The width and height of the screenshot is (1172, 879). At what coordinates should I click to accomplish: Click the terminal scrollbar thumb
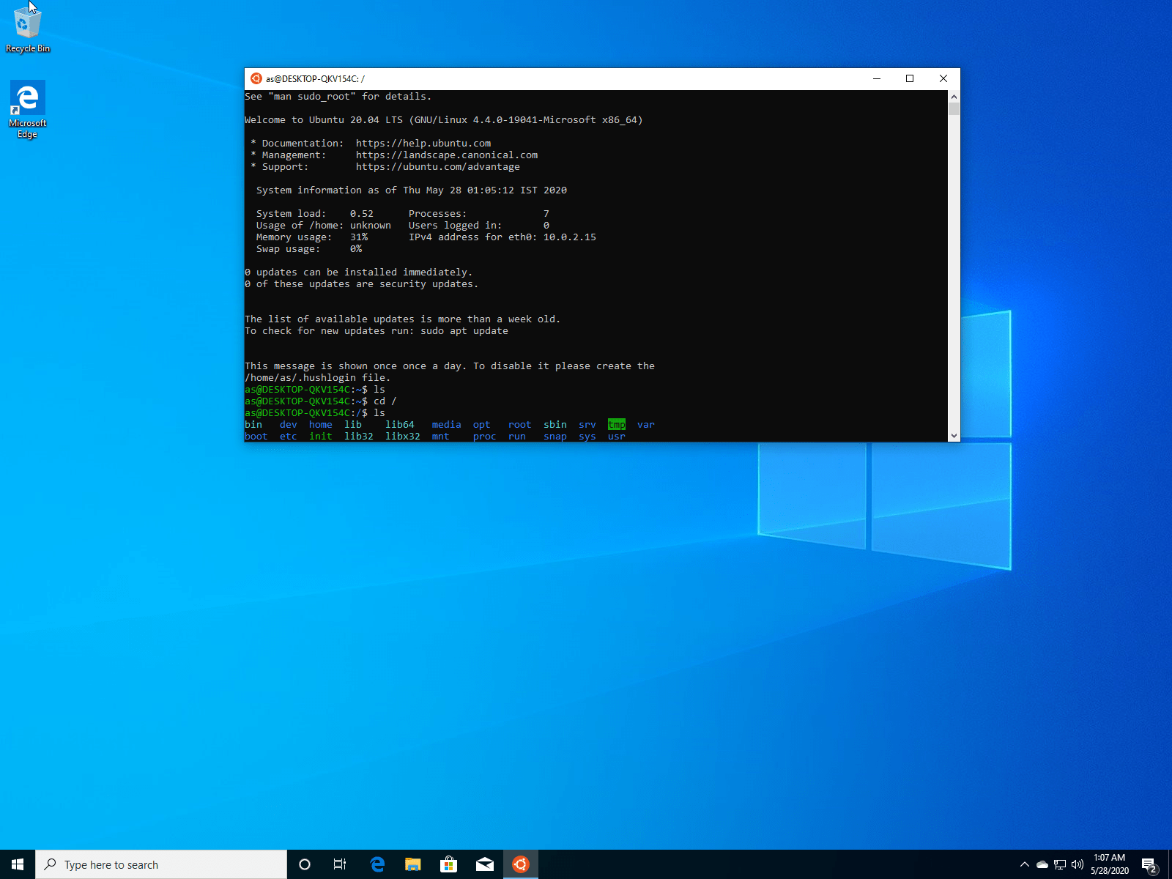pos(954,109)
